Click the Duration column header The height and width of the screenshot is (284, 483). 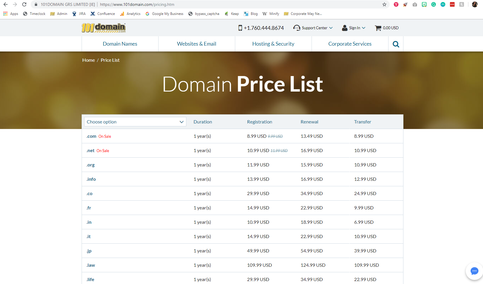203,122
